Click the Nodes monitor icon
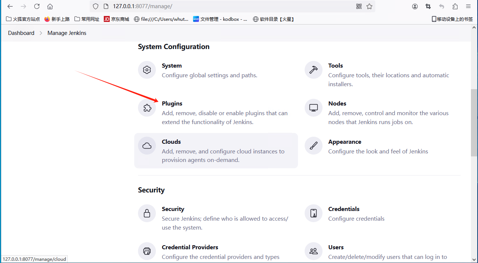This screenshot has height=263, width=478. tap(313, 108)
